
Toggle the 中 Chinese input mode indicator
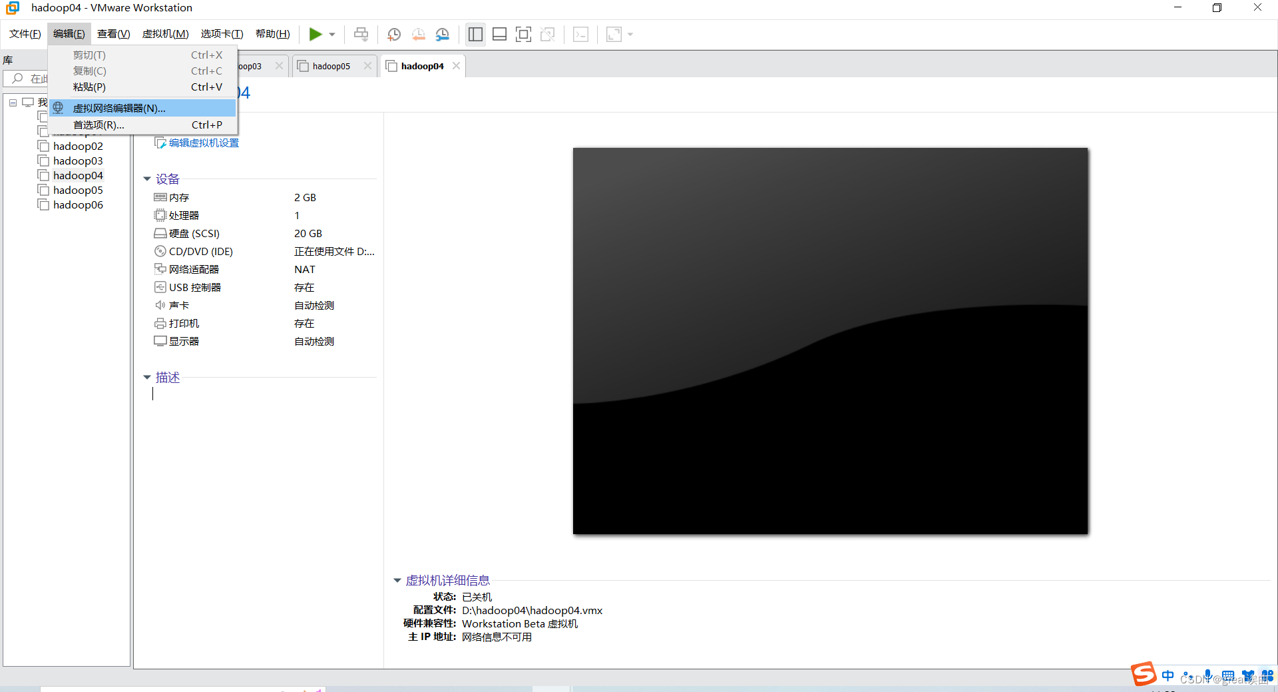pos(1168,675)
